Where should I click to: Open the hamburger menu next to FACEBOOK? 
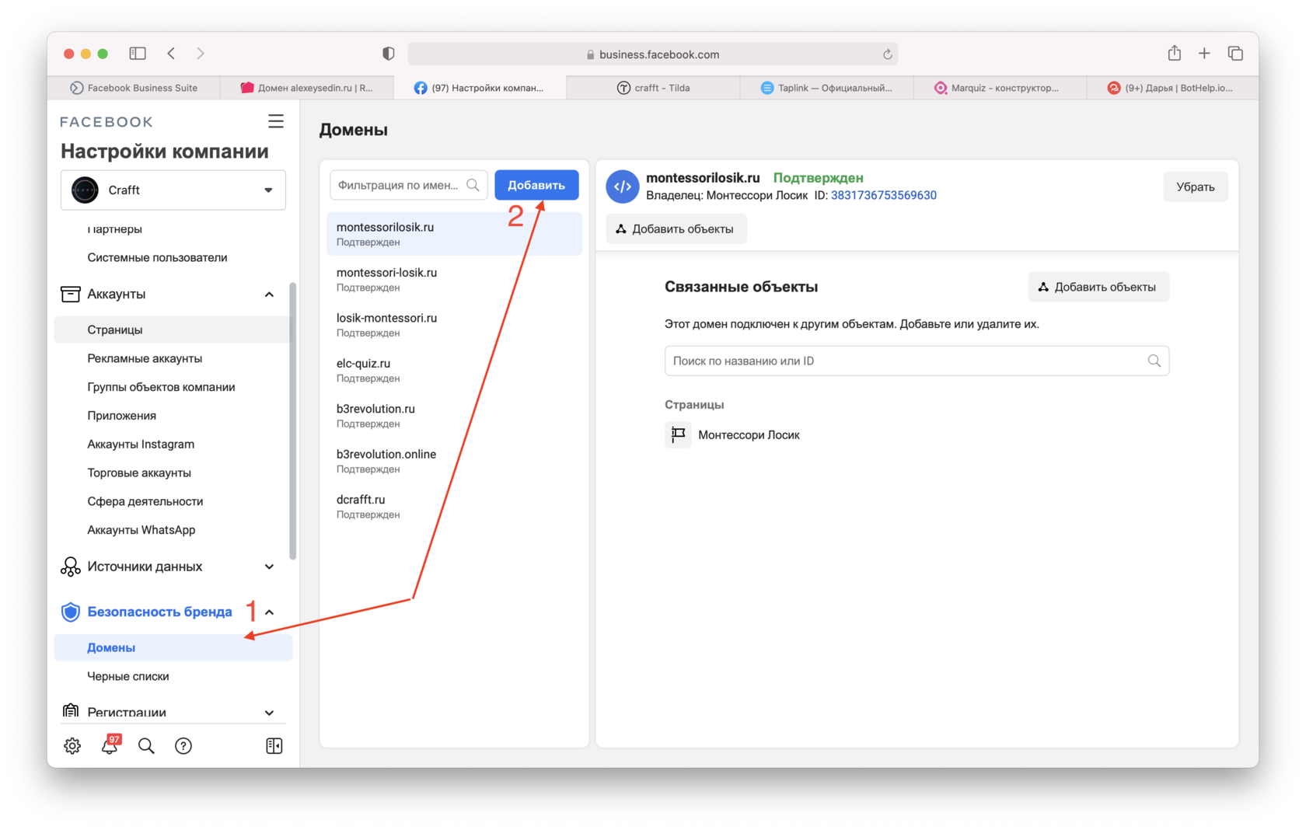(276, 121)
